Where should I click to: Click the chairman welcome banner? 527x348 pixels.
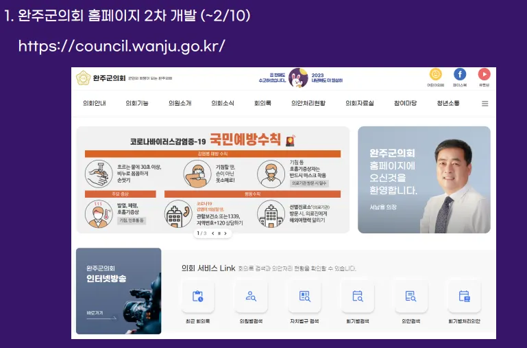click(x=424, y=180)
